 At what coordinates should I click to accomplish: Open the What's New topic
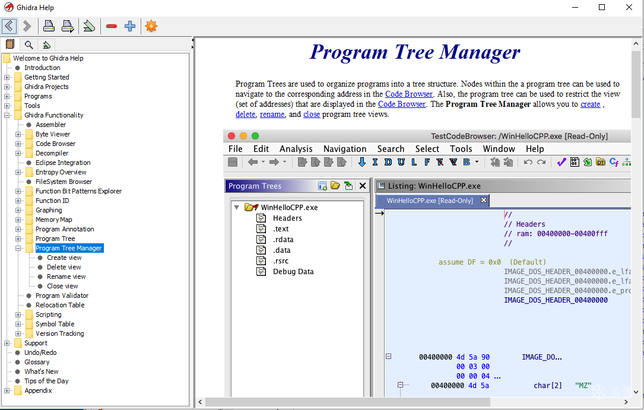(x=42, y=371)
